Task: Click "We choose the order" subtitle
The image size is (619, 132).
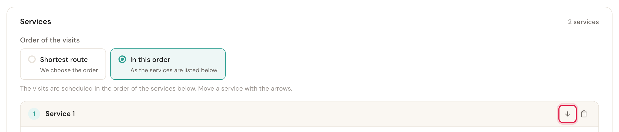Action: [x=69, y=70]
